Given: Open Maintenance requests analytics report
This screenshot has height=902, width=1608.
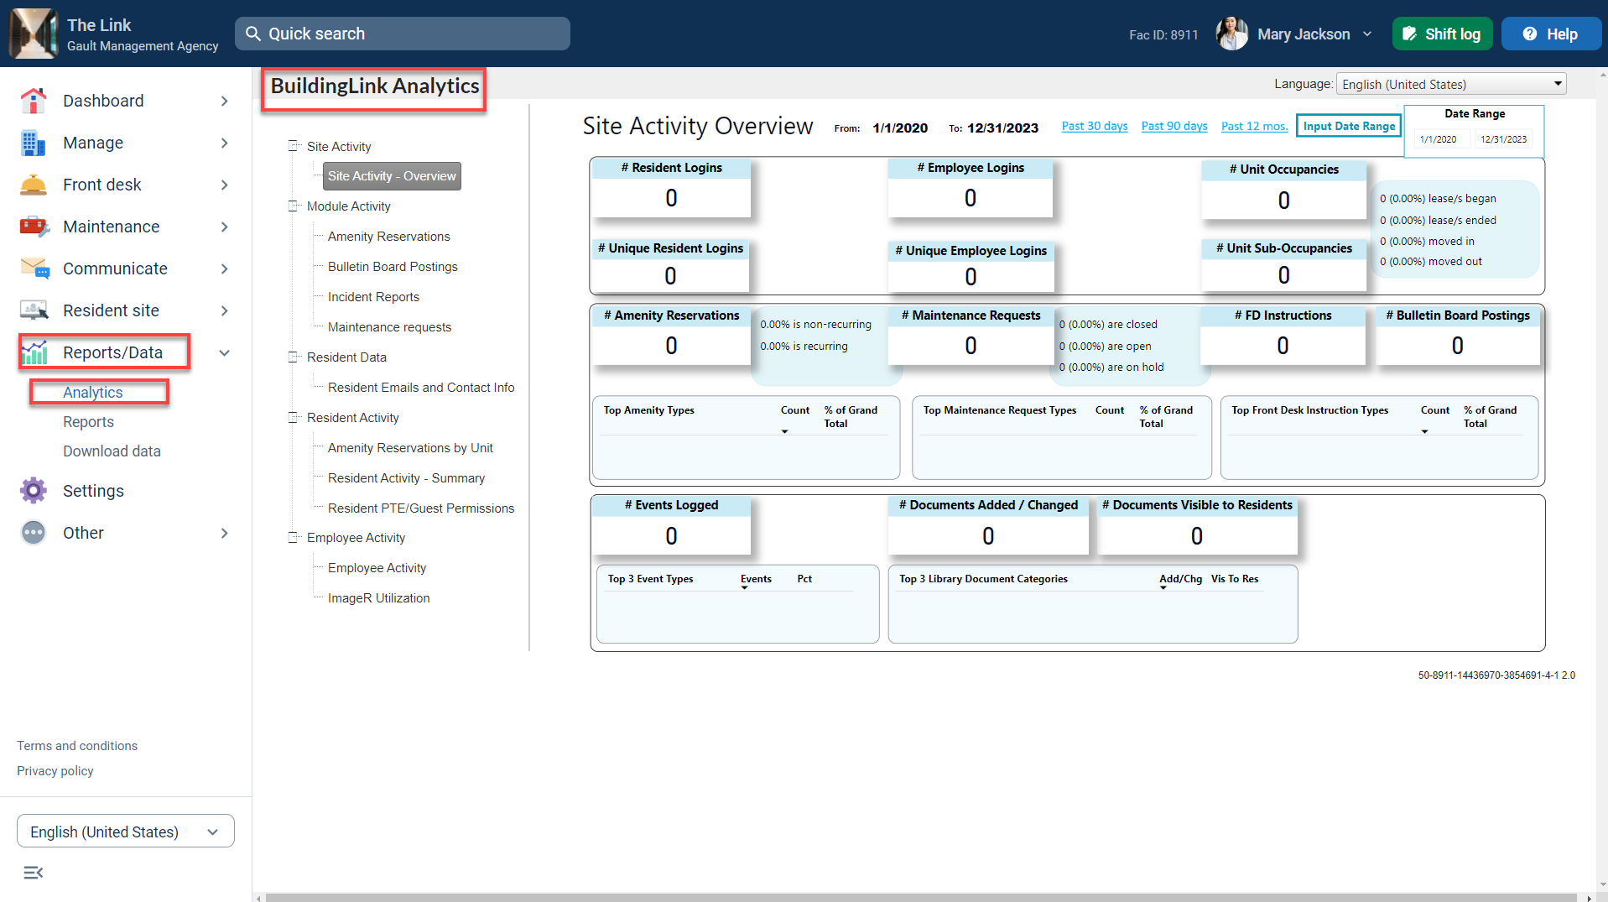Looking at the screenshot, I should pos(389,327).
